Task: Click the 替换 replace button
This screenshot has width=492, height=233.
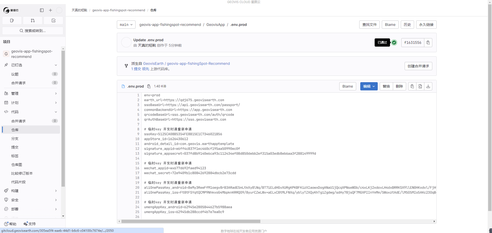Action: (386, 86)
